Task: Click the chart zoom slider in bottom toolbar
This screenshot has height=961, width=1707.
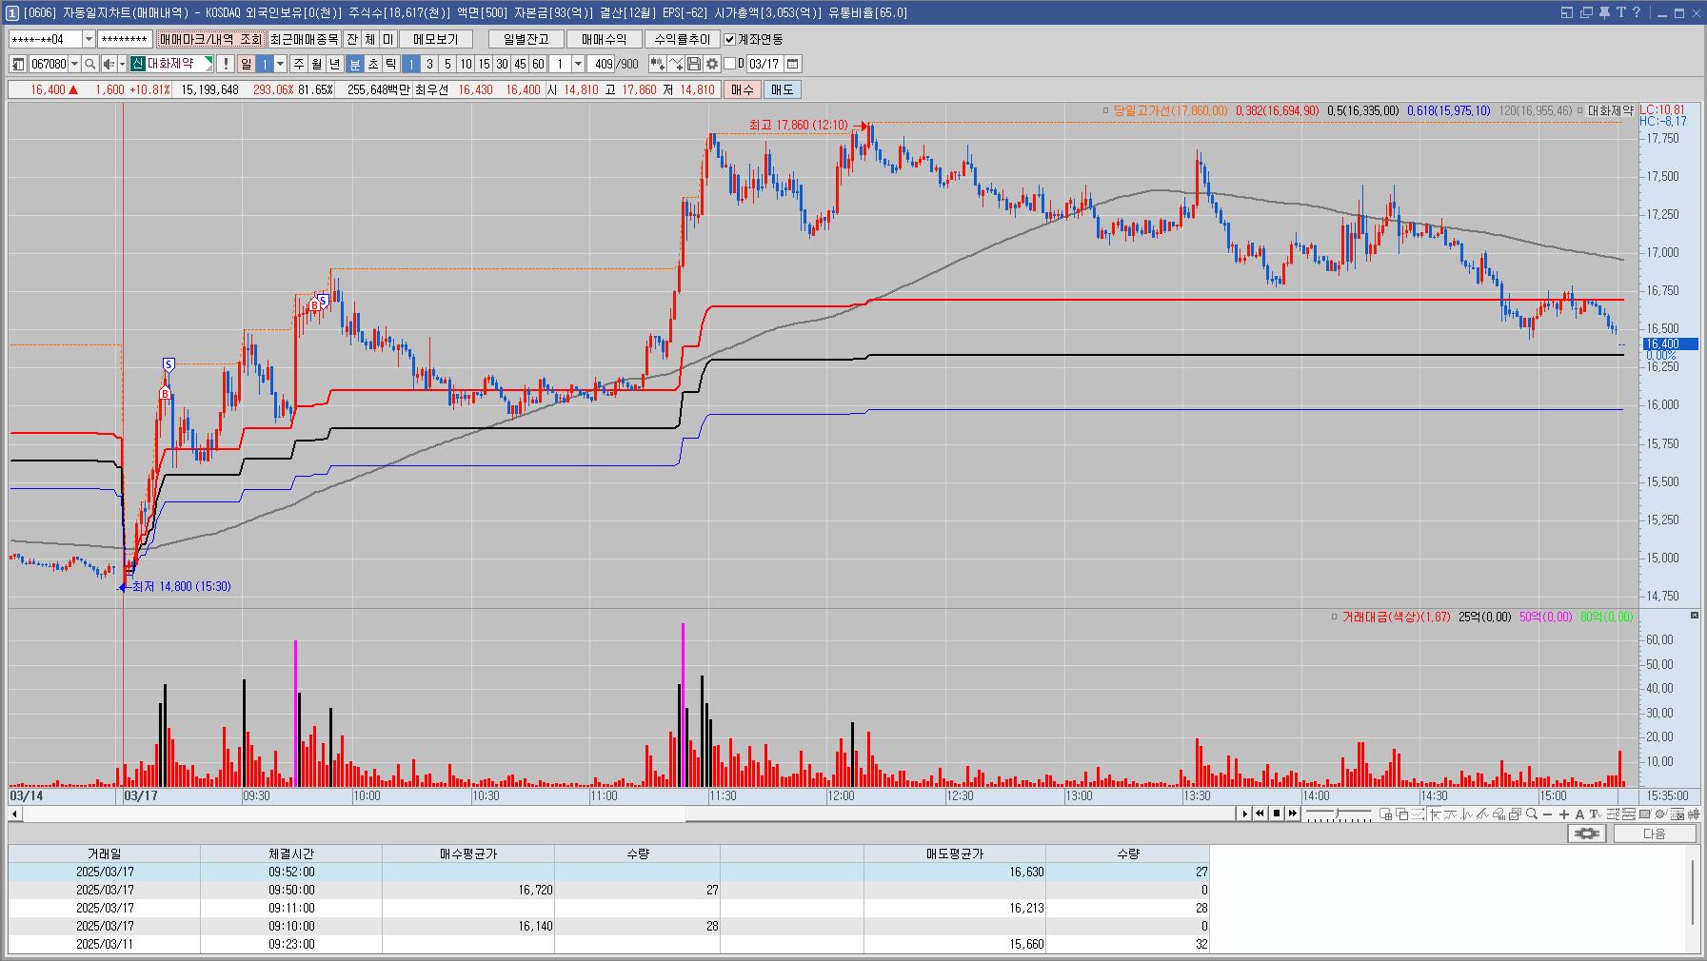Action: point(1338,814)
